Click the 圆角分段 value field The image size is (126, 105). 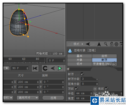click(90, 84)
